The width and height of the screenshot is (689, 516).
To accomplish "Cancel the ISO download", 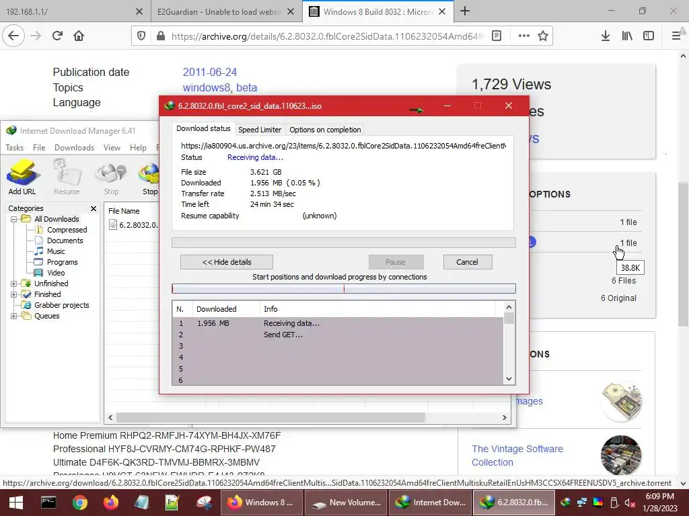I will pyautogui.click(x=467, y=262).
